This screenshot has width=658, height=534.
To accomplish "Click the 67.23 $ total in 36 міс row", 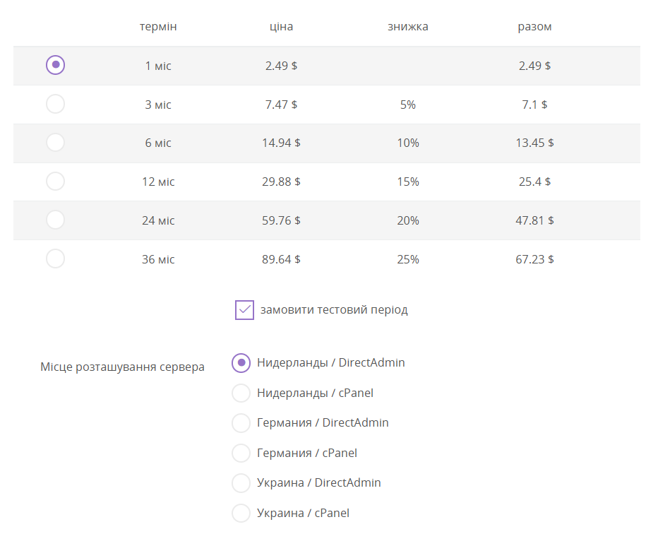I will click(534, 259).
